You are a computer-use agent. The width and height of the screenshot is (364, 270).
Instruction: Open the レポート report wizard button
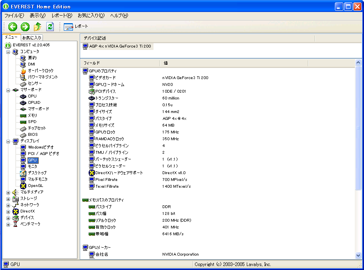click(x=76, y=26)
